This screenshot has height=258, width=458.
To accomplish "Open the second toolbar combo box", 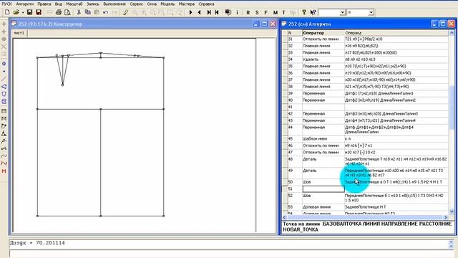I will coord(360,12).
